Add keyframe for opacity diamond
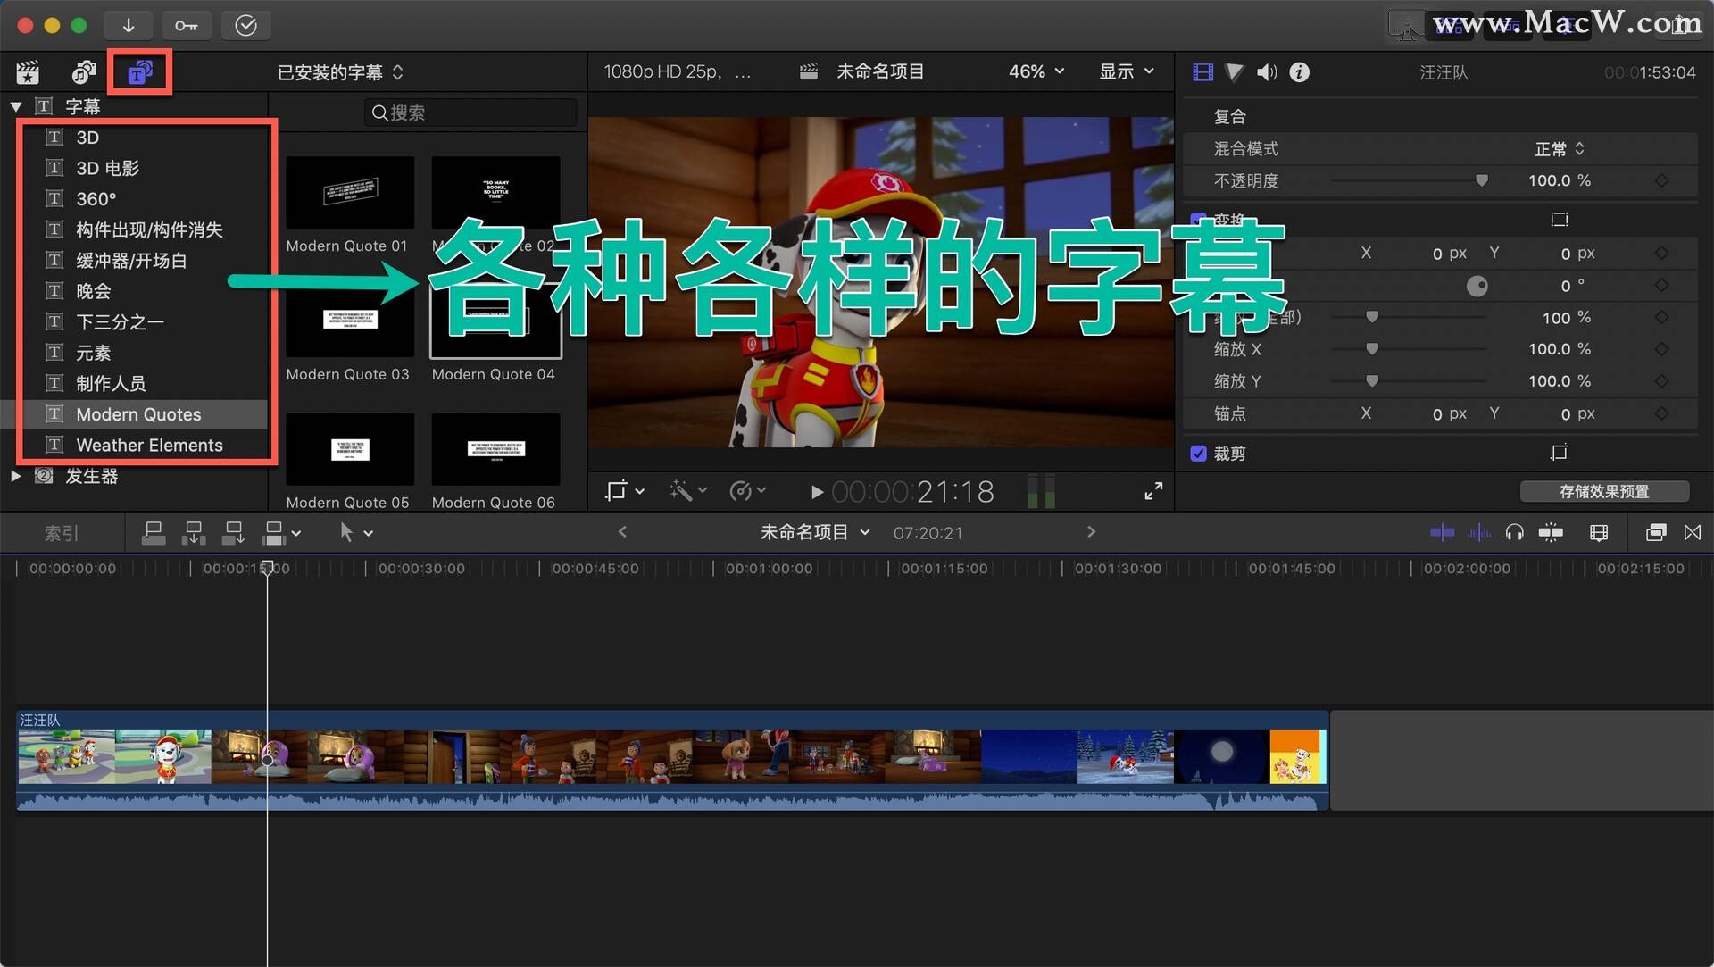 [1661, 180]
